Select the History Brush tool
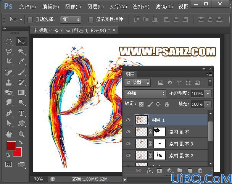The height and width of the screenshot is (184, 232). pyautogui.click(x=21, y=82)
